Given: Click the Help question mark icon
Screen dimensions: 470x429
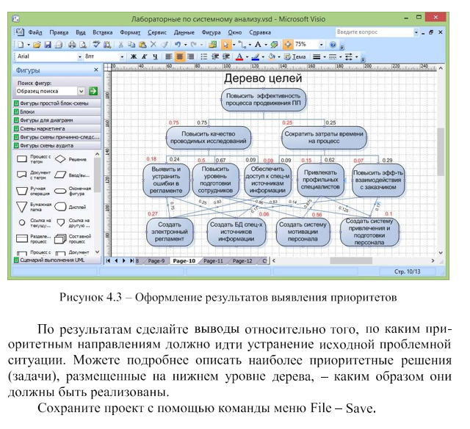Looking at the screenshot, I should click(x=333, y=45).
